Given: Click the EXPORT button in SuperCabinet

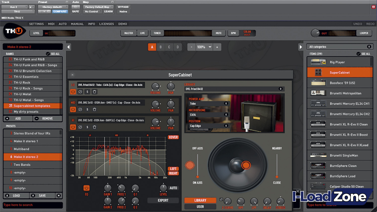Looking at the screenshot, I should [163, 200].
